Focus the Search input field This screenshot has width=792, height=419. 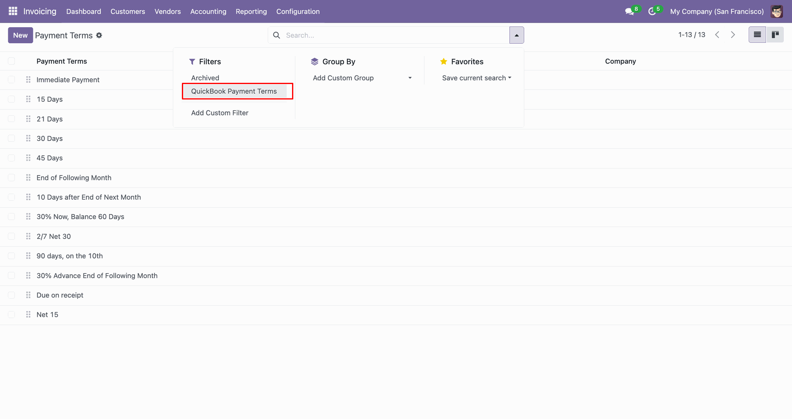[x=392, y=35]
